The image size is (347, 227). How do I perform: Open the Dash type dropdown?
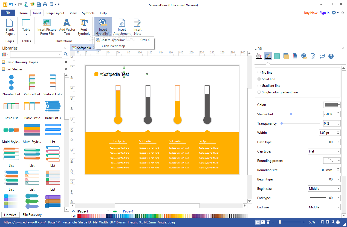(324, 142)
